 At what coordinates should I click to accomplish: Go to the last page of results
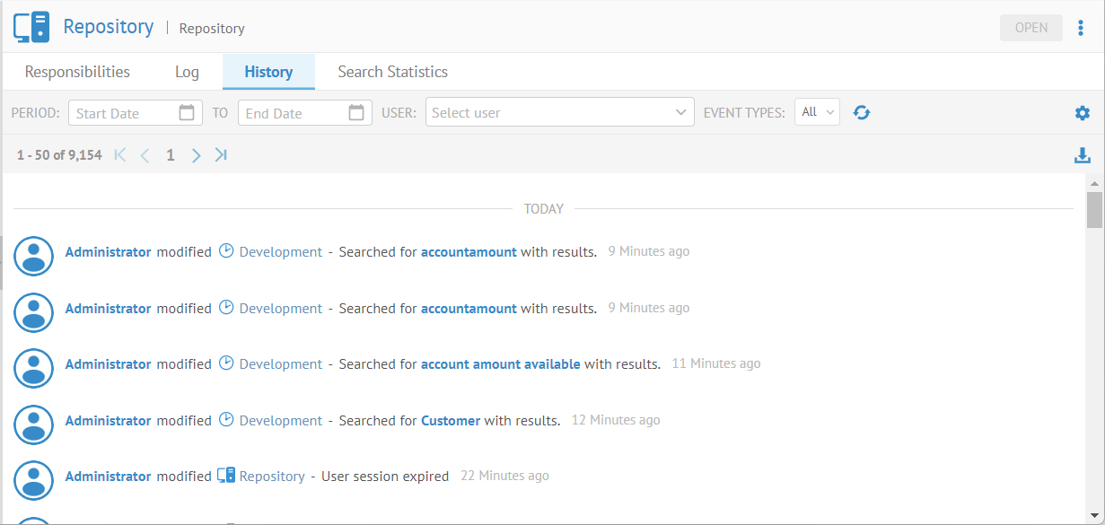[x=221, y=155]
